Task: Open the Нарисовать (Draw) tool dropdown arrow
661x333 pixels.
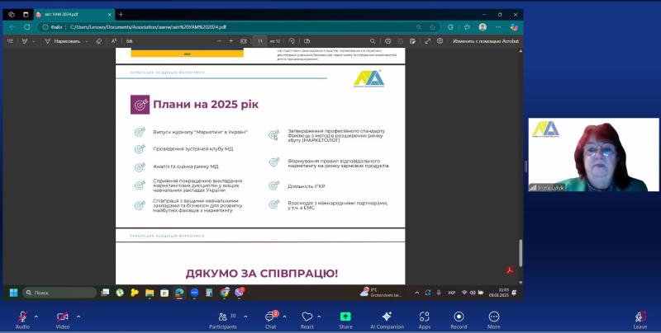Action: [85, 40]
